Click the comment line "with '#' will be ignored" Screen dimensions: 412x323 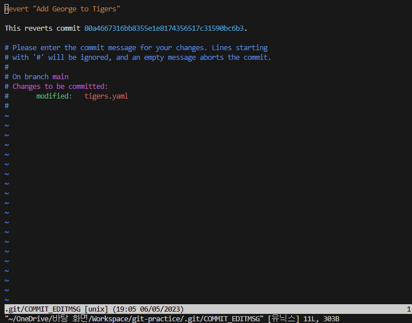(x=138, y=58)
